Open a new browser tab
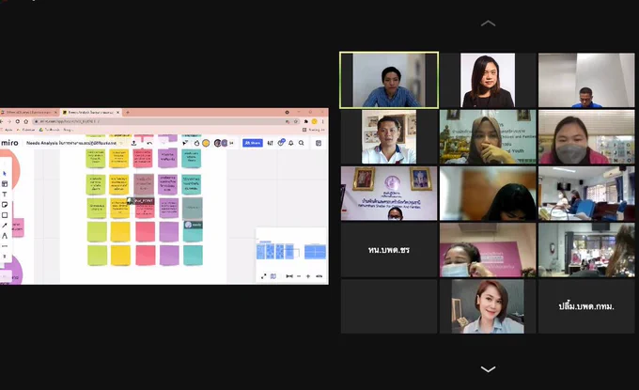The image size is (639, 390). [127, 112]
